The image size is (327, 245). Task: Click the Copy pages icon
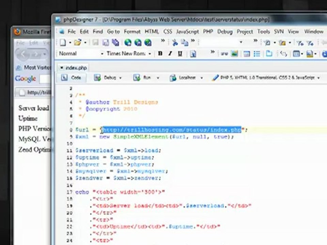(x=185, y=43)
